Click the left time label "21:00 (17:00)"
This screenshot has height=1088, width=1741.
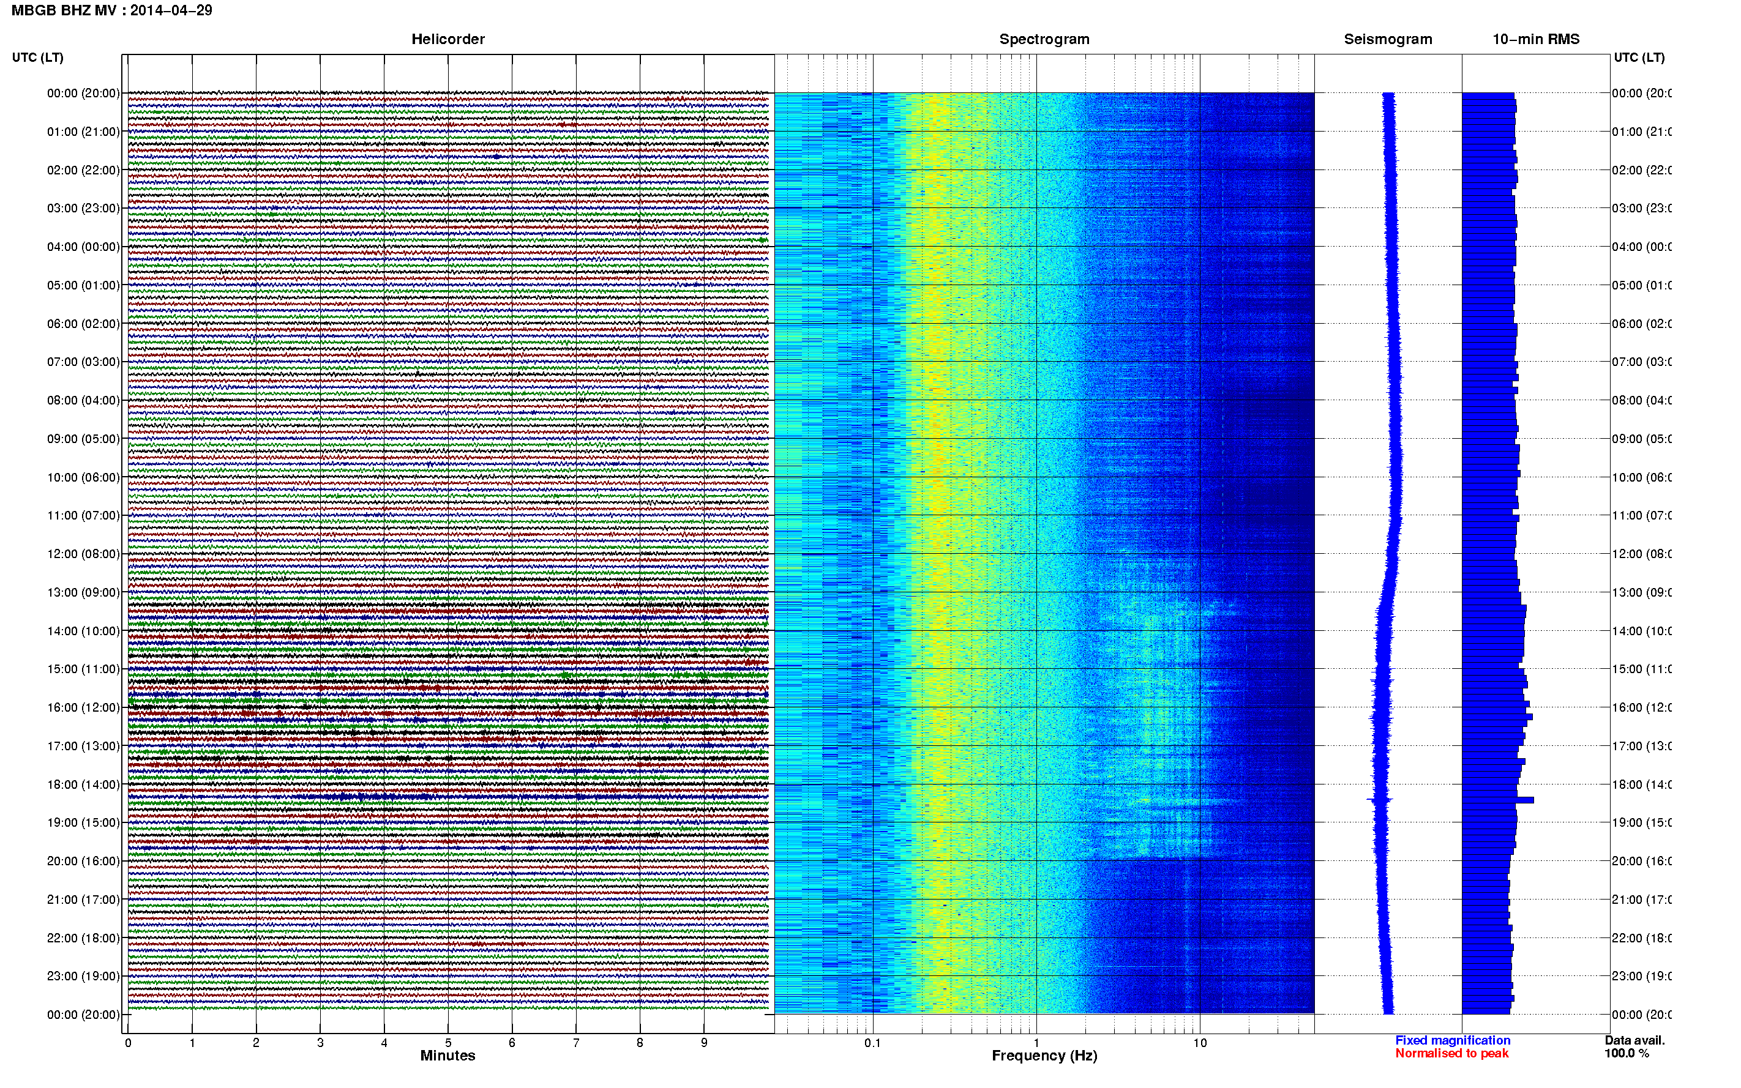click(83, 900)
